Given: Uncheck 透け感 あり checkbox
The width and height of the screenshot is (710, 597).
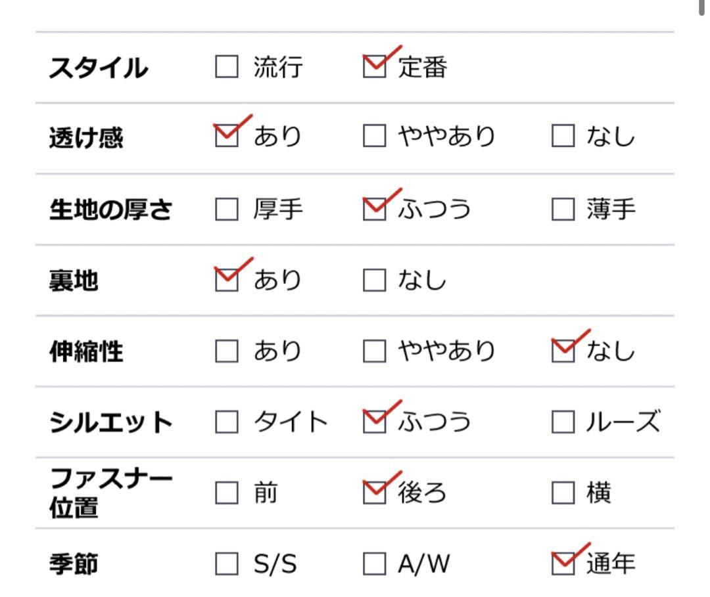Looking at the screenshot, I should (x=226, y=136).
